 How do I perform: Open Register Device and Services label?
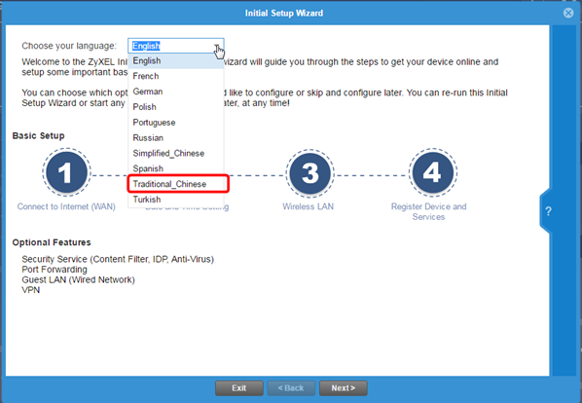428,211
